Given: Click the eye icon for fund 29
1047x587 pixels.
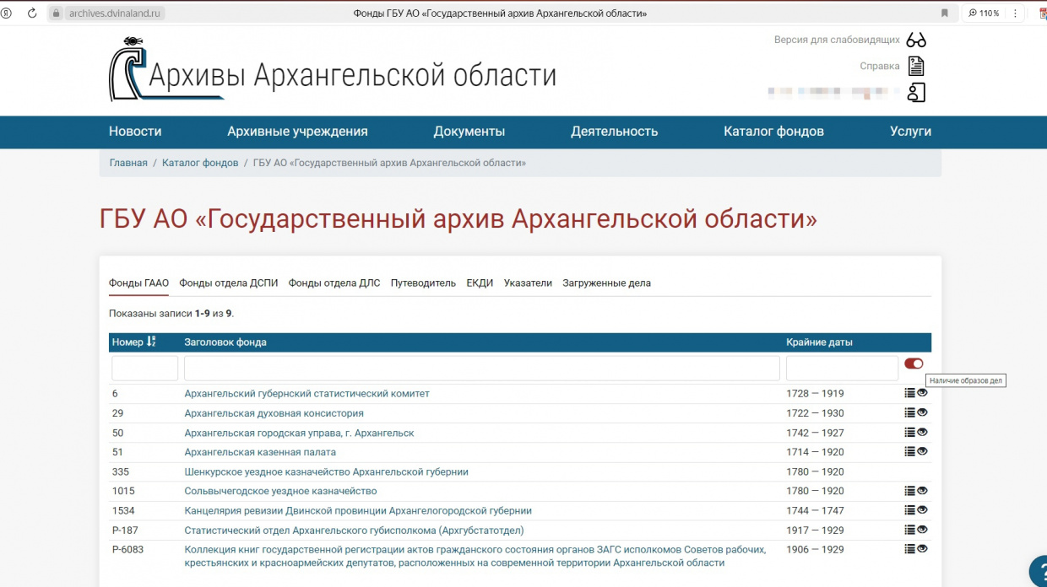Looking at the screenshot, I should pos(922,412).
